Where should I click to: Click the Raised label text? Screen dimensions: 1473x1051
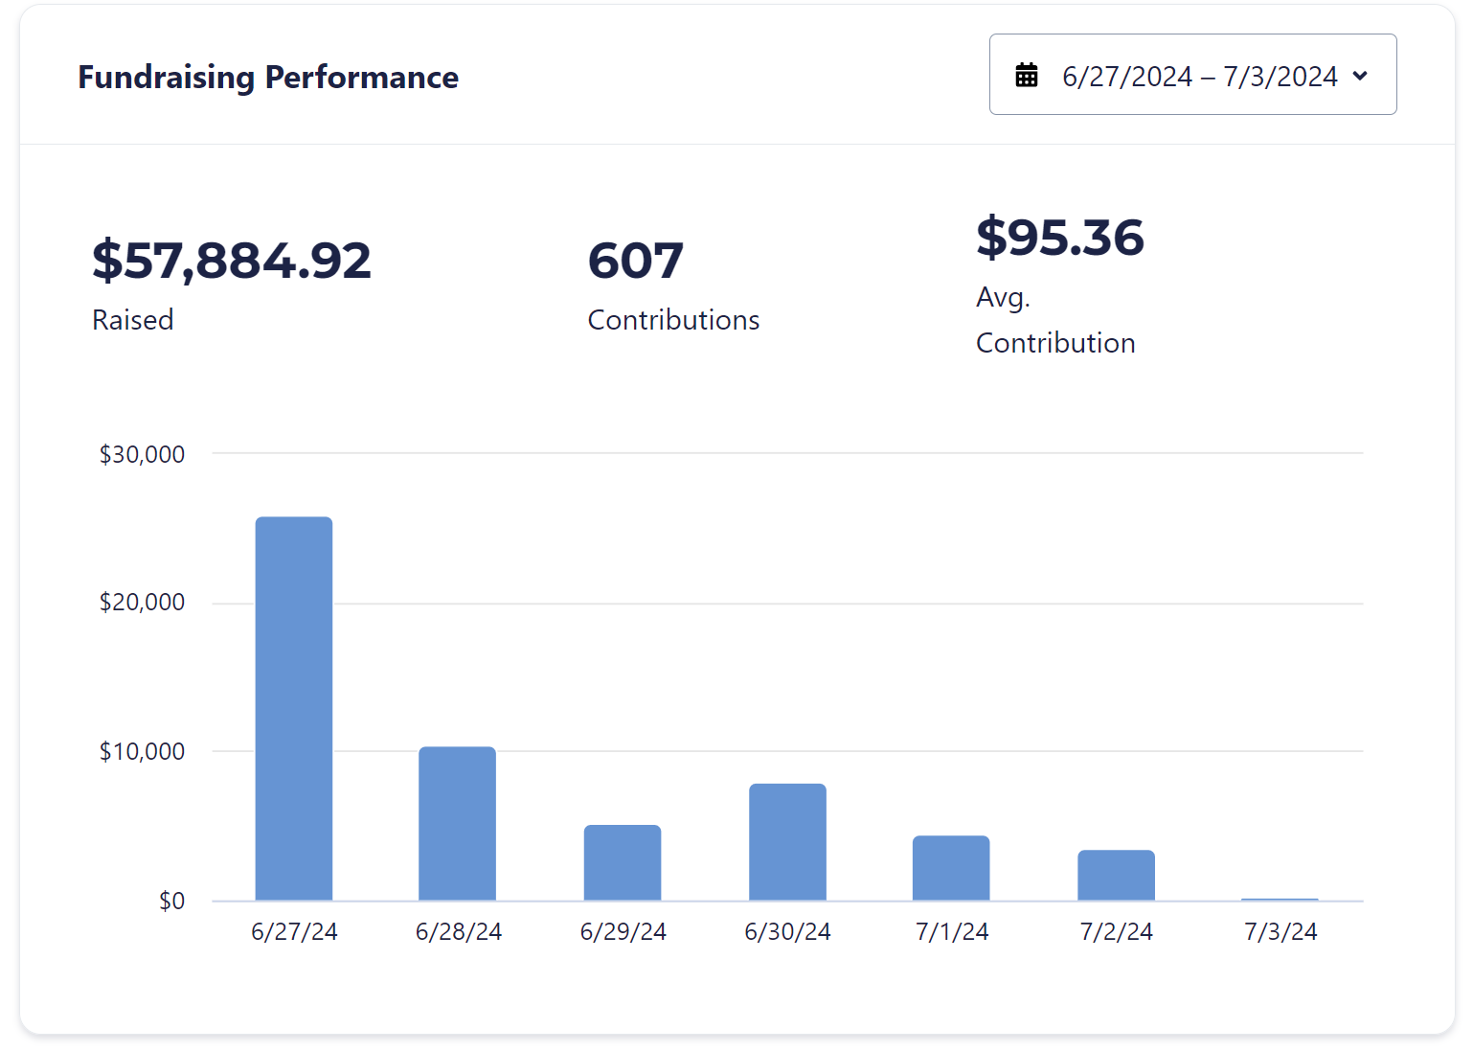(x=133, y=320)
